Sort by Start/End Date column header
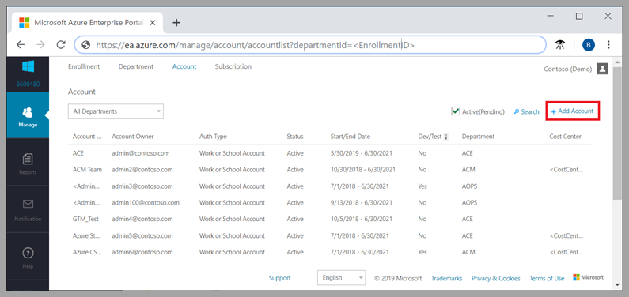 click(x=350, y=137)
